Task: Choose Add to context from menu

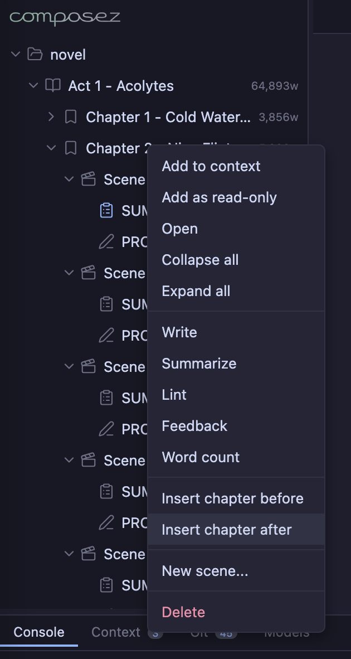Action: tap(211, 166)
